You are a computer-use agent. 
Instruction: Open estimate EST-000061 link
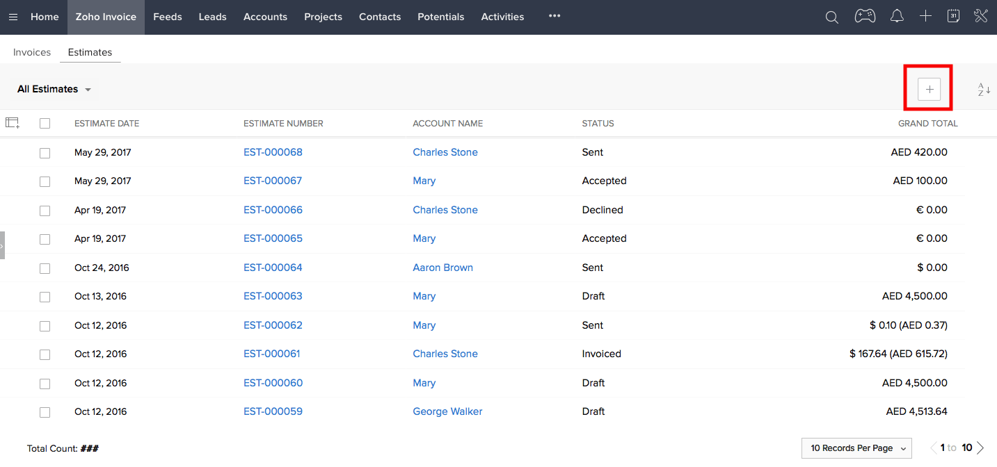[x=271, y=354]
